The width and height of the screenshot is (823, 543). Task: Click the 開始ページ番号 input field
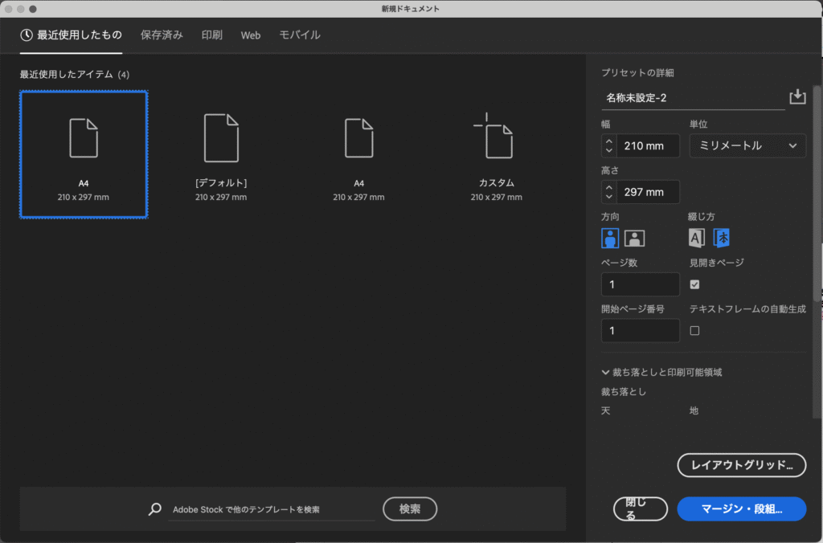pyautogui.click(x=641, y=330)
